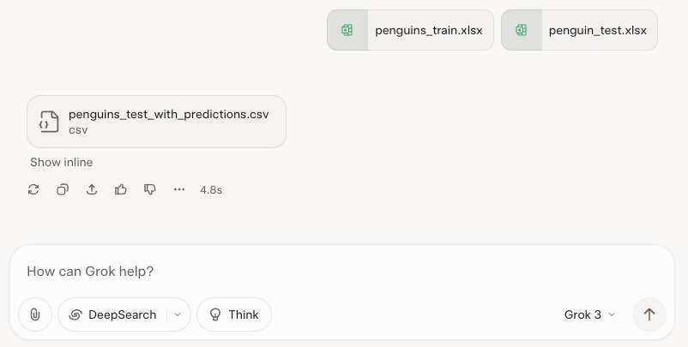This screenshot has height=347, width=688.
Task: Open the penguins_train.xlsx attachment
Action: [x=410, y=30]
